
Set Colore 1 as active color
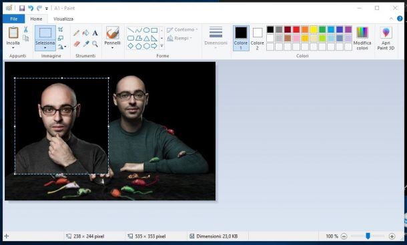(x=241, y=38)
